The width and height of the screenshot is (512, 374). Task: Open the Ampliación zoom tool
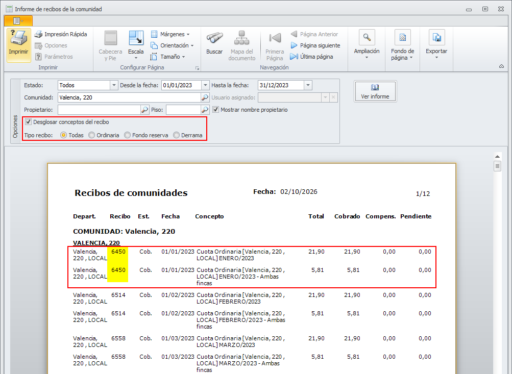point(367,45)
